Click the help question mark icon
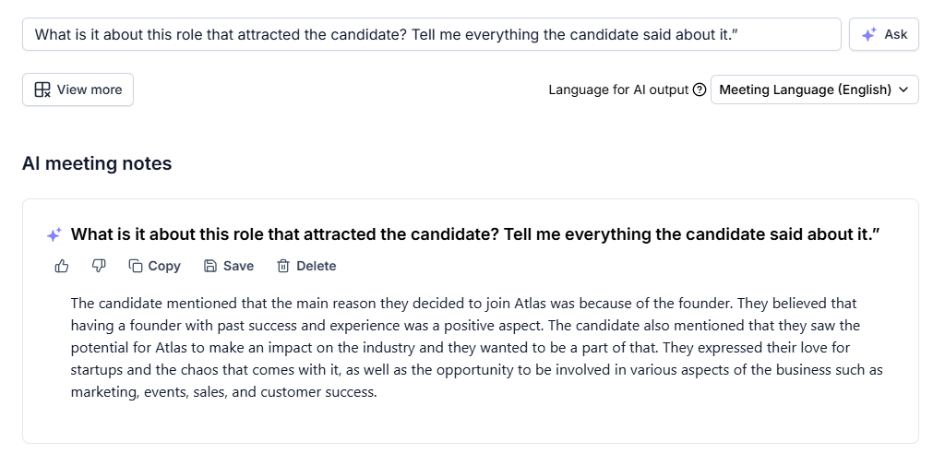This screenshot has width=933, height=466. coord(700,90)
